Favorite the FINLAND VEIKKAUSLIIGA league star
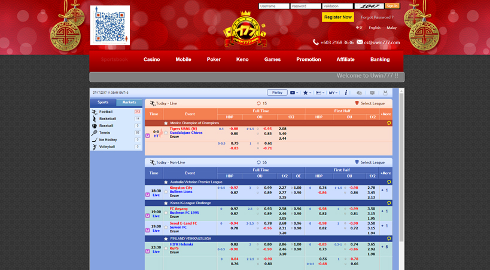The image size is (490, 270). 166,238
